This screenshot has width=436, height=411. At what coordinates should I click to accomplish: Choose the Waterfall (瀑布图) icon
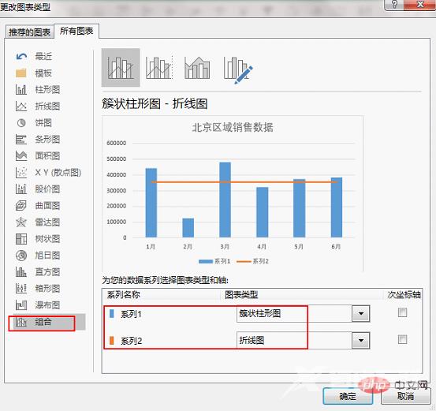click(x=21, y=305)
